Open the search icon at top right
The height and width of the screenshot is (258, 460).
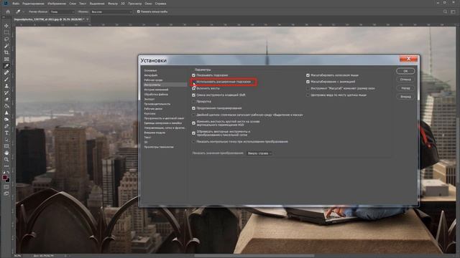pyautogui.click(x=446, y=11)
